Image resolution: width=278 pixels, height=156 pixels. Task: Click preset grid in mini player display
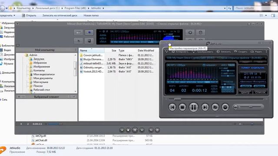228,89
